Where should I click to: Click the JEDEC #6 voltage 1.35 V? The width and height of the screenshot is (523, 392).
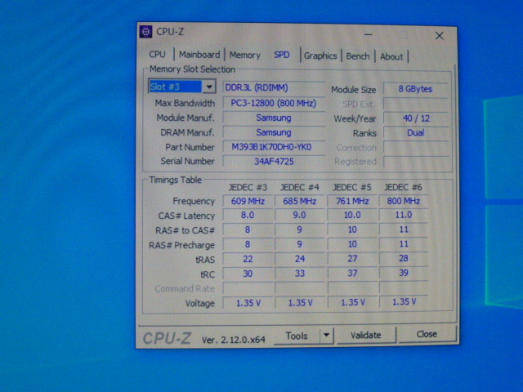[x=403, y=301]
